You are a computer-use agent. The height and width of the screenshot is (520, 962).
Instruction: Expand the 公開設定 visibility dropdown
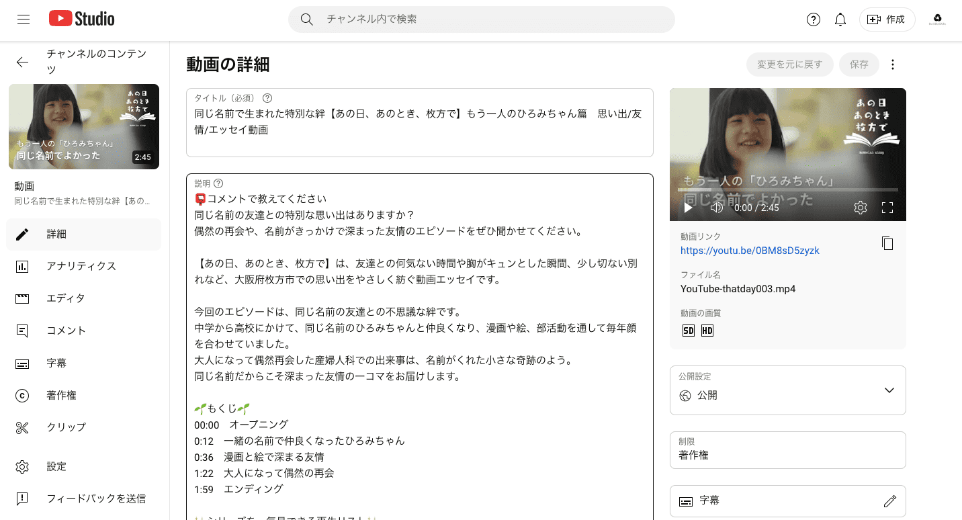click(889, 390)
